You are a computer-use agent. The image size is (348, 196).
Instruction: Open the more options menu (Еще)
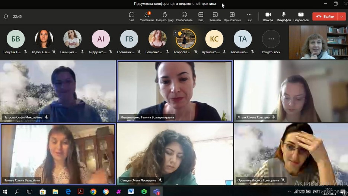(249, 16)
